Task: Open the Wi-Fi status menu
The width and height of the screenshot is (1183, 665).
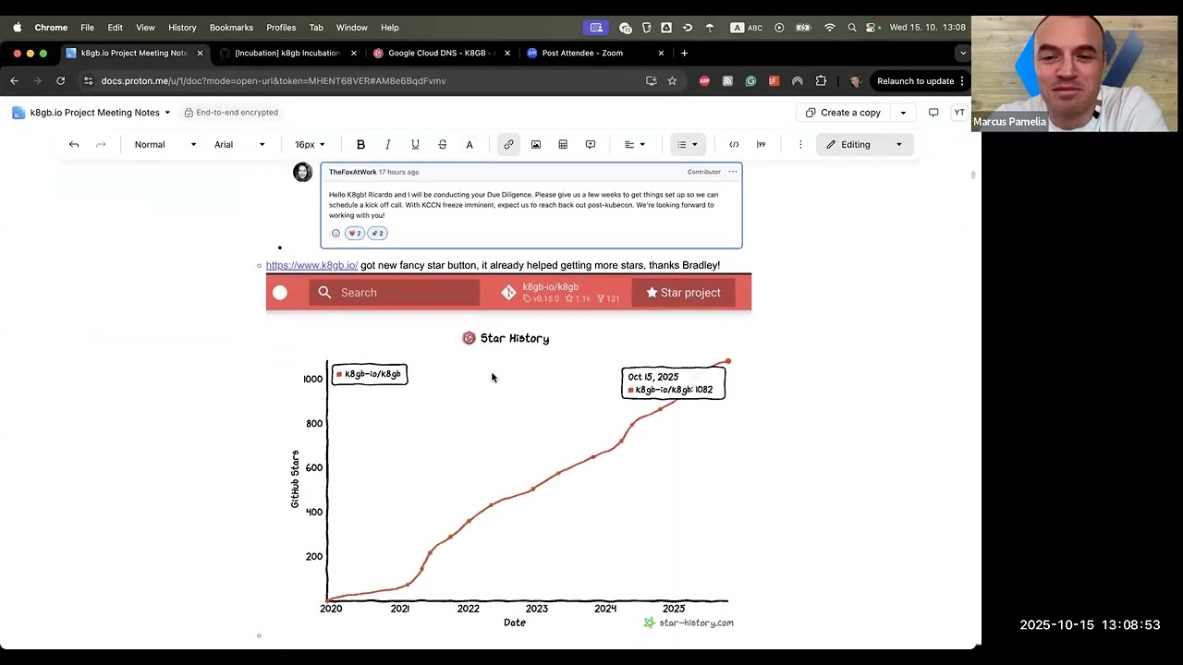Action: tap(829, 28)
